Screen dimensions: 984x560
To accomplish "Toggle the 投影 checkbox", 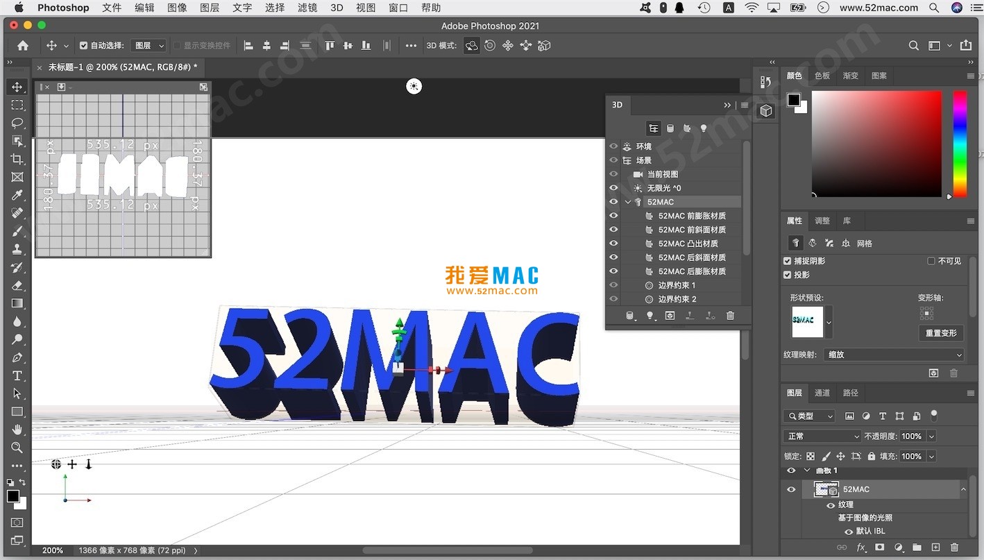I will [x=788, y=275].
